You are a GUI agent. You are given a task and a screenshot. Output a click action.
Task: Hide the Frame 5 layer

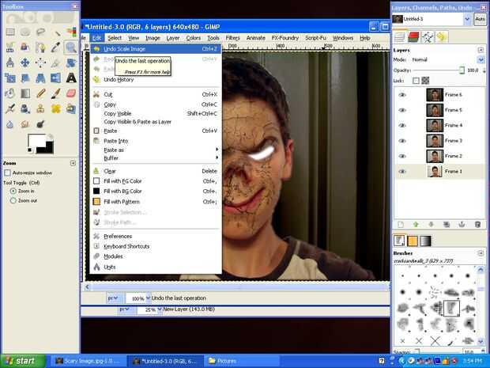pos(402,110)
